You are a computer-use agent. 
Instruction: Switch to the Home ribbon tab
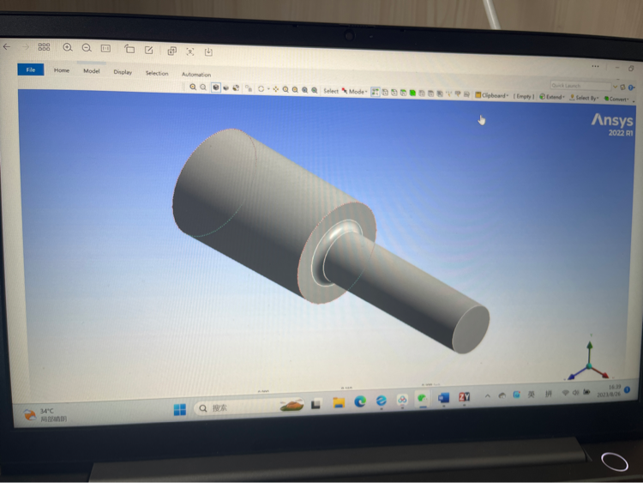click(62, 70)
